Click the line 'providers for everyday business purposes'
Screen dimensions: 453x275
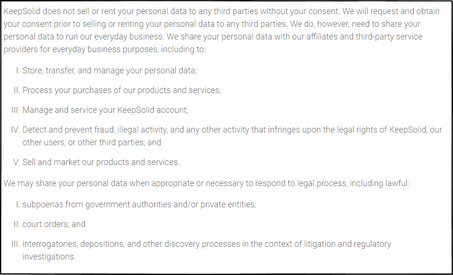(105, 49)
